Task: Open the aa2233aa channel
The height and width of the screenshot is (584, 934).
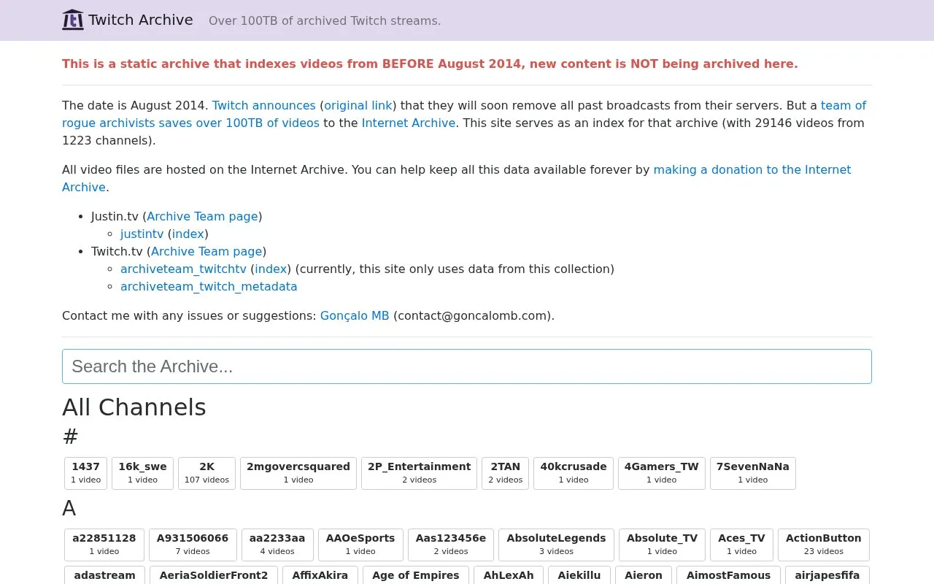Action: [x=277, y=545]
